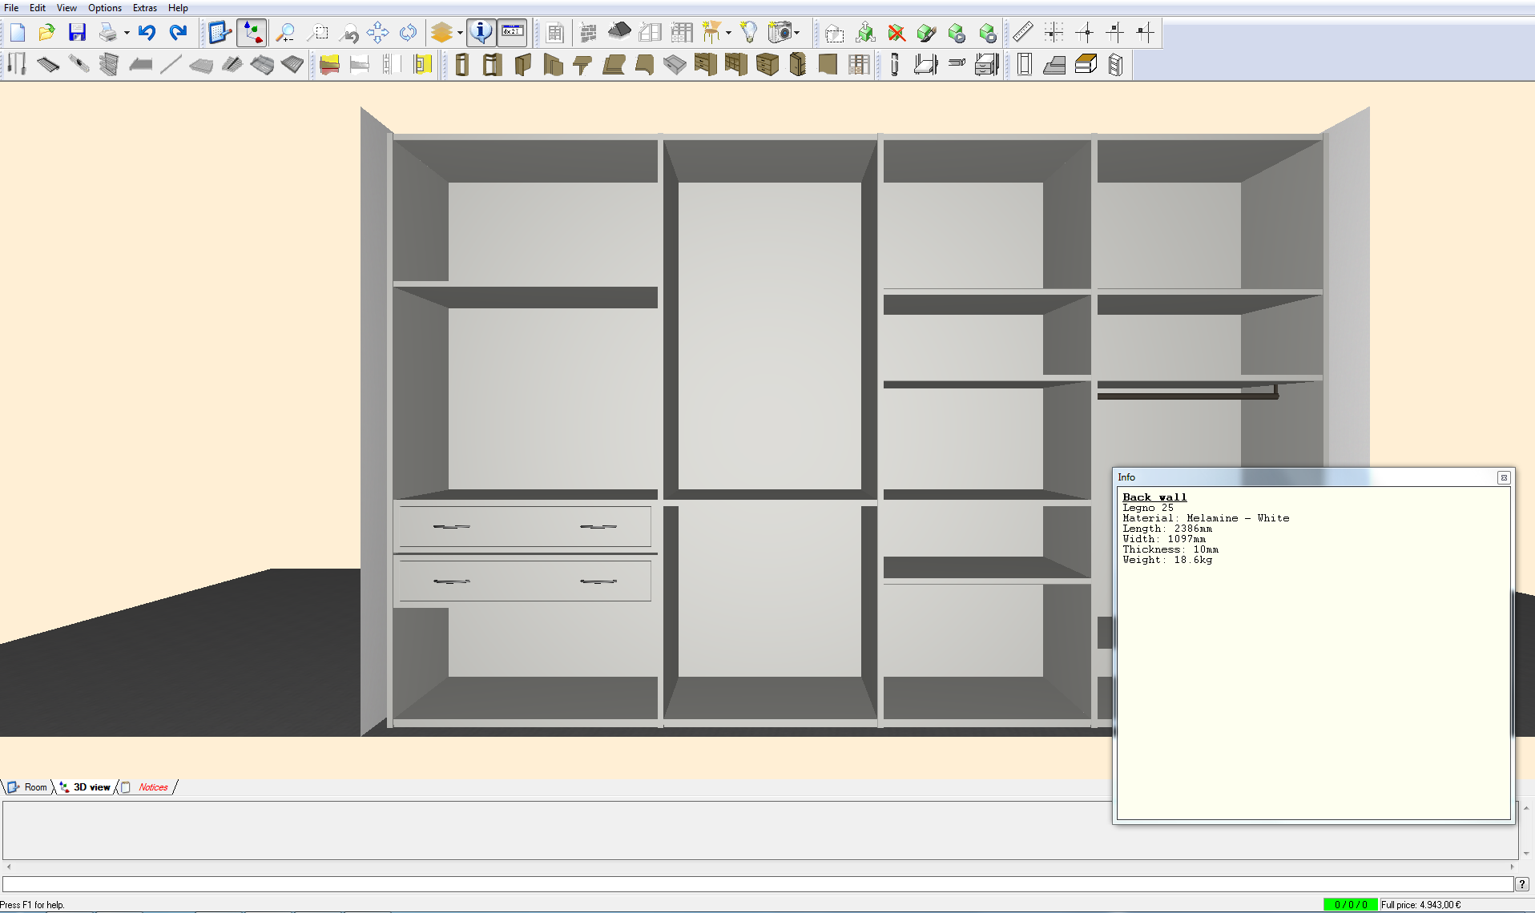Image resolution: width=1535 pixels, height=913 pixels.
Task: Open the Extras menu
Action: click(x=144, y=7)
